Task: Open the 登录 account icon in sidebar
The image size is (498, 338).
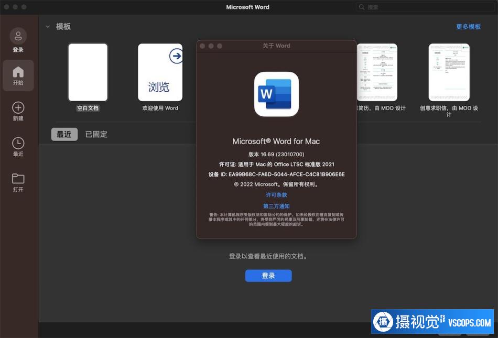Action: (18, 36)
